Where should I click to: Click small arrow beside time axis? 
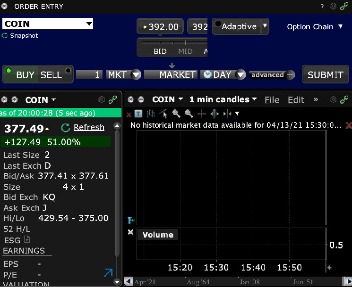tap(329, 268)
